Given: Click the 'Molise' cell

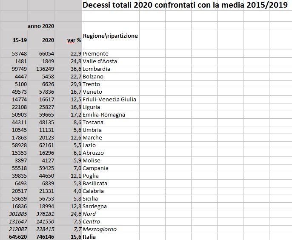Looking at the screenshot, I should tap(111, 160).
